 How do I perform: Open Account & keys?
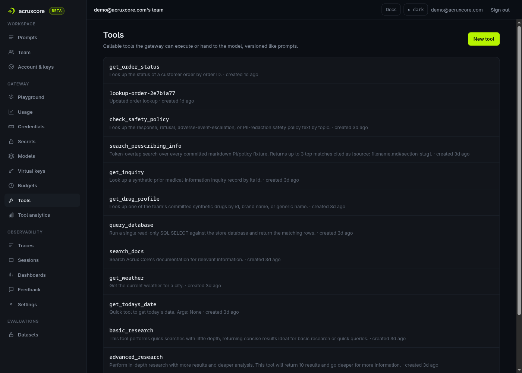click(42, 67)
